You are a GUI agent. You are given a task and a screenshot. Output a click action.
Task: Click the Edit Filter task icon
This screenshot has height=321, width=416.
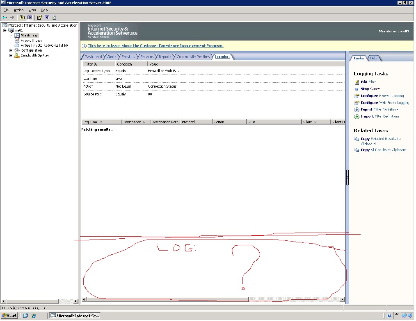[x=357, y=82]
